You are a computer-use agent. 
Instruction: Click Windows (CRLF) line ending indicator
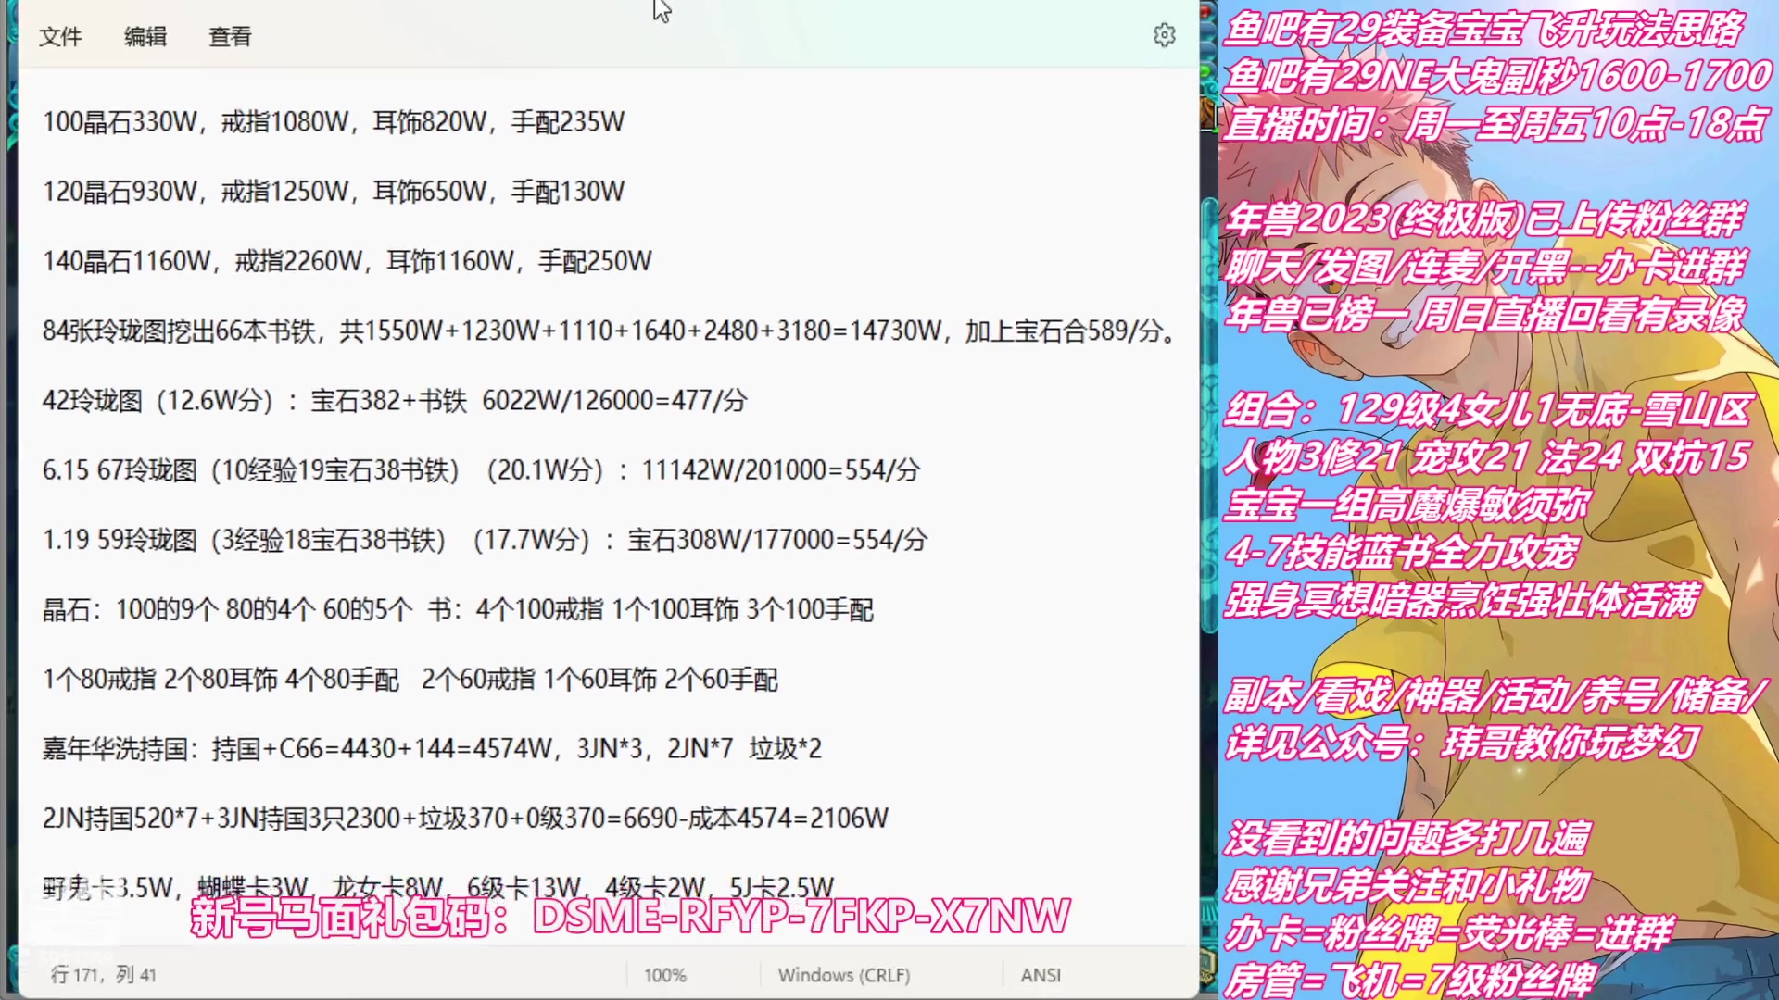[843, 975]
